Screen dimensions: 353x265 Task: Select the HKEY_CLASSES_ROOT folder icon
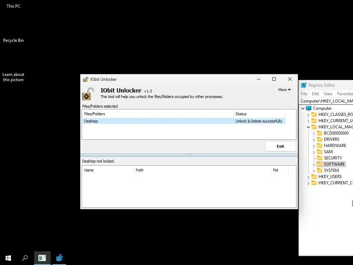point(314,115)
